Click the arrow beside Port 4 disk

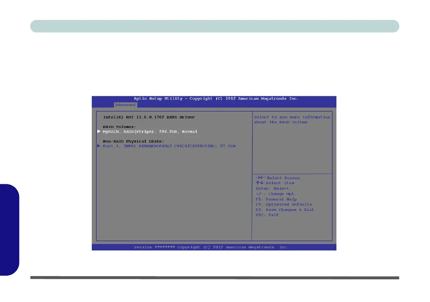click(99, 146)
